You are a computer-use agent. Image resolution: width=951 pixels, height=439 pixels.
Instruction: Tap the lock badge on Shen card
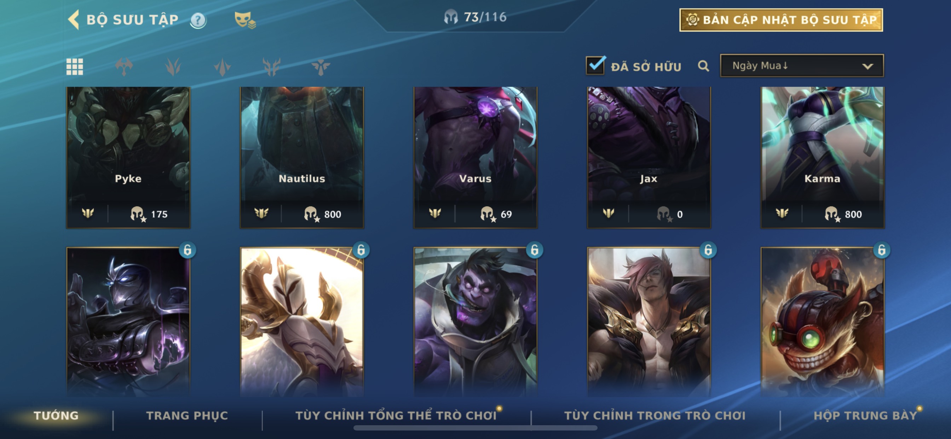tap(187, 250)
